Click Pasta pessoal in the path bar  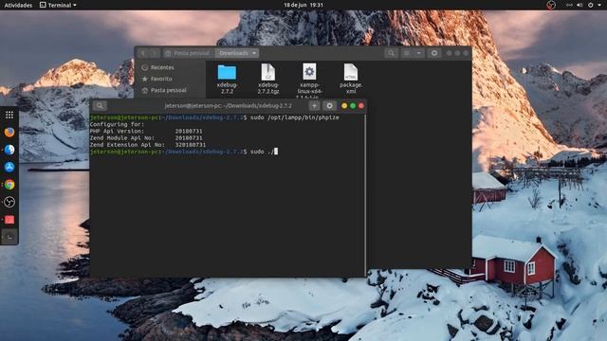[188, 53]
